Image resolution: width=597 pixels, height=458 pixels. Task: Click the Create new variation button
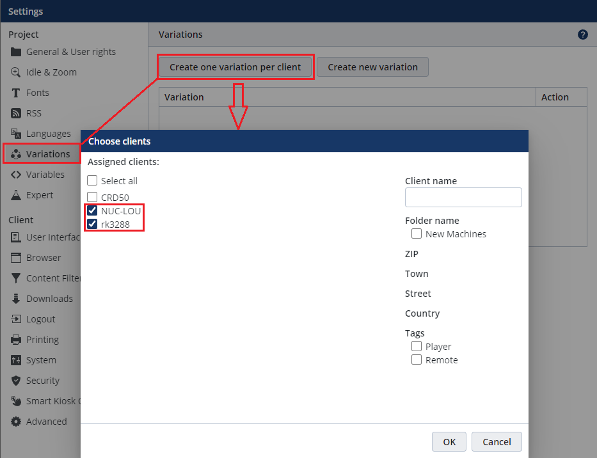(x=372, y=67)
